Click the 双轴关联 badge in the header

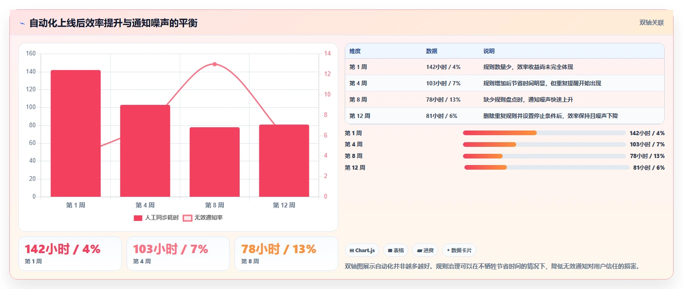(652, 23)
